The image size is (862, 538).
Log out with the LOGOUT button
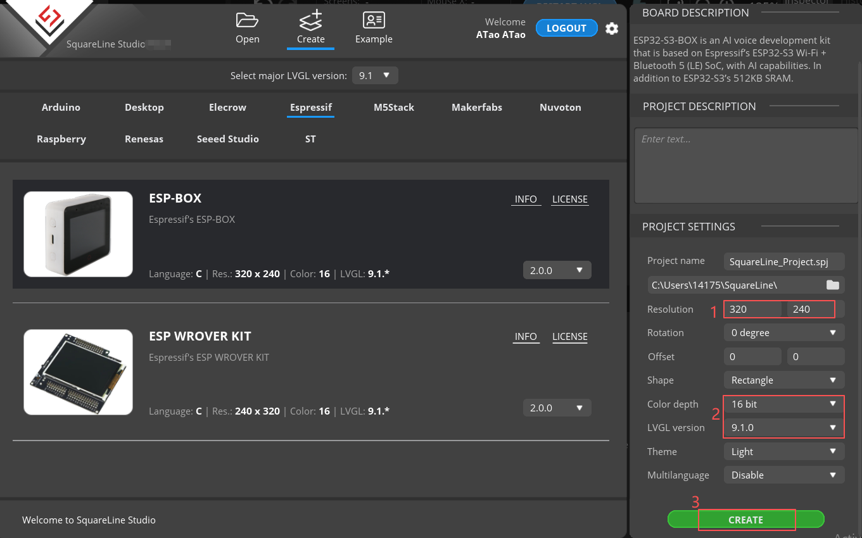pos(566,28)
